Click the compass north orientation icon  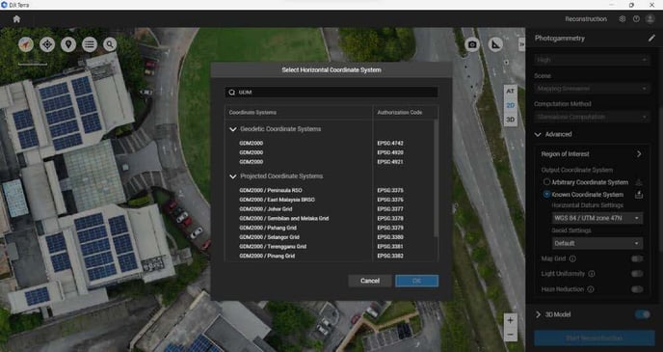pyautogui.click(x=26, y=44)
